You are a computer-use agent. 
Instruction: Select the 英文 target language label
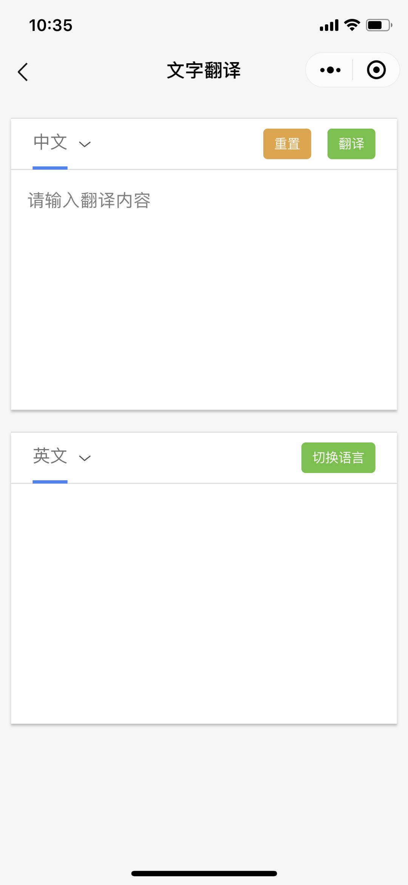point(50,456)
